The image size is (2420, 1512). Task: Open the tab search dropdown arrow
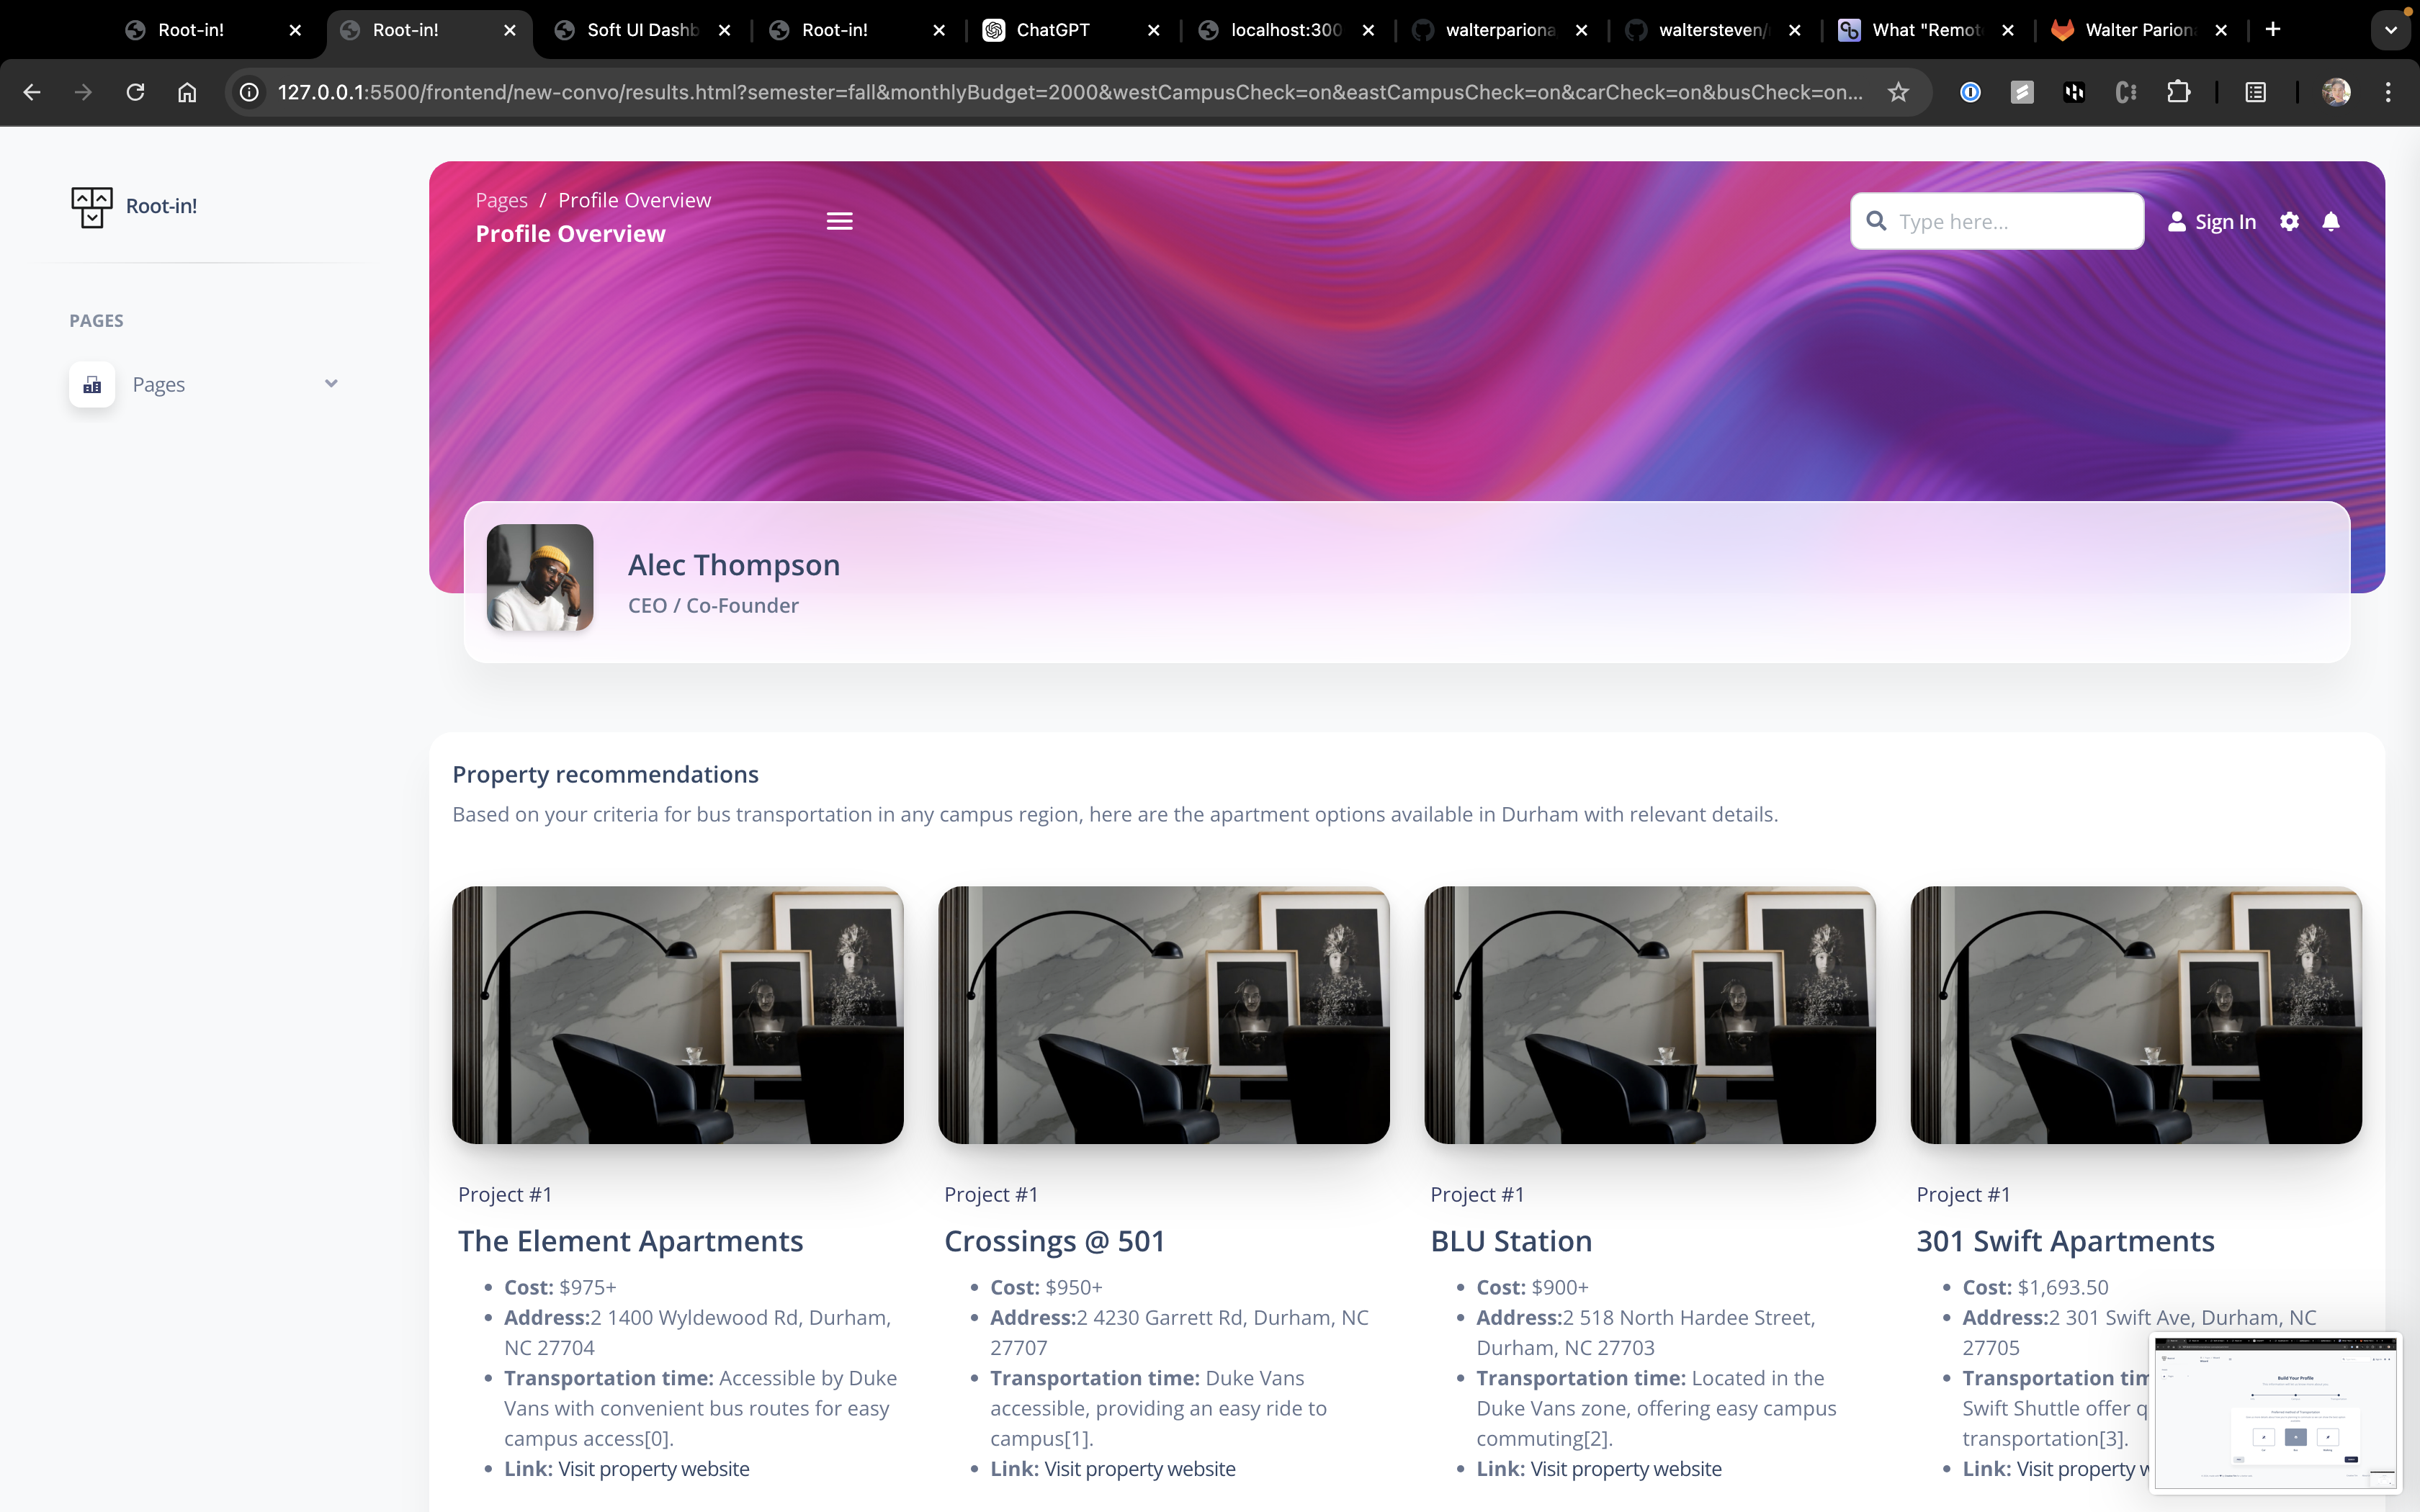[2390, 30]
